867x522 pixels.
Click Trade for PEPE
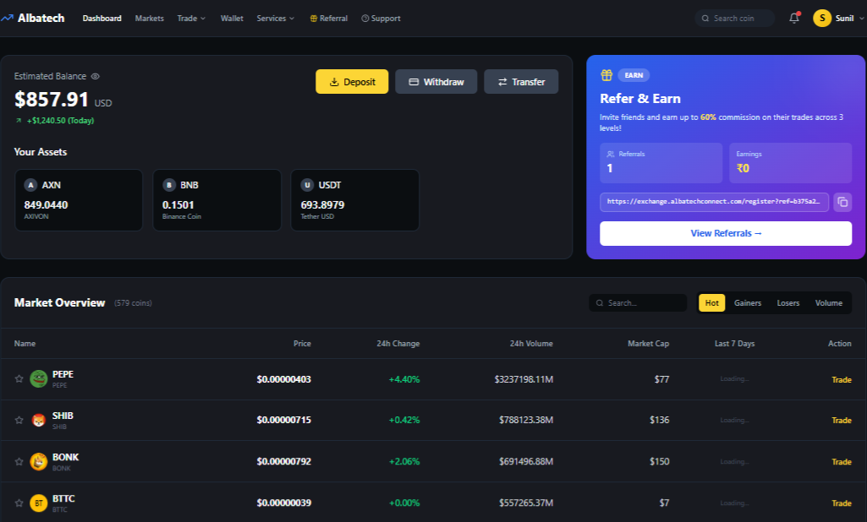click(x=842, y=379)
